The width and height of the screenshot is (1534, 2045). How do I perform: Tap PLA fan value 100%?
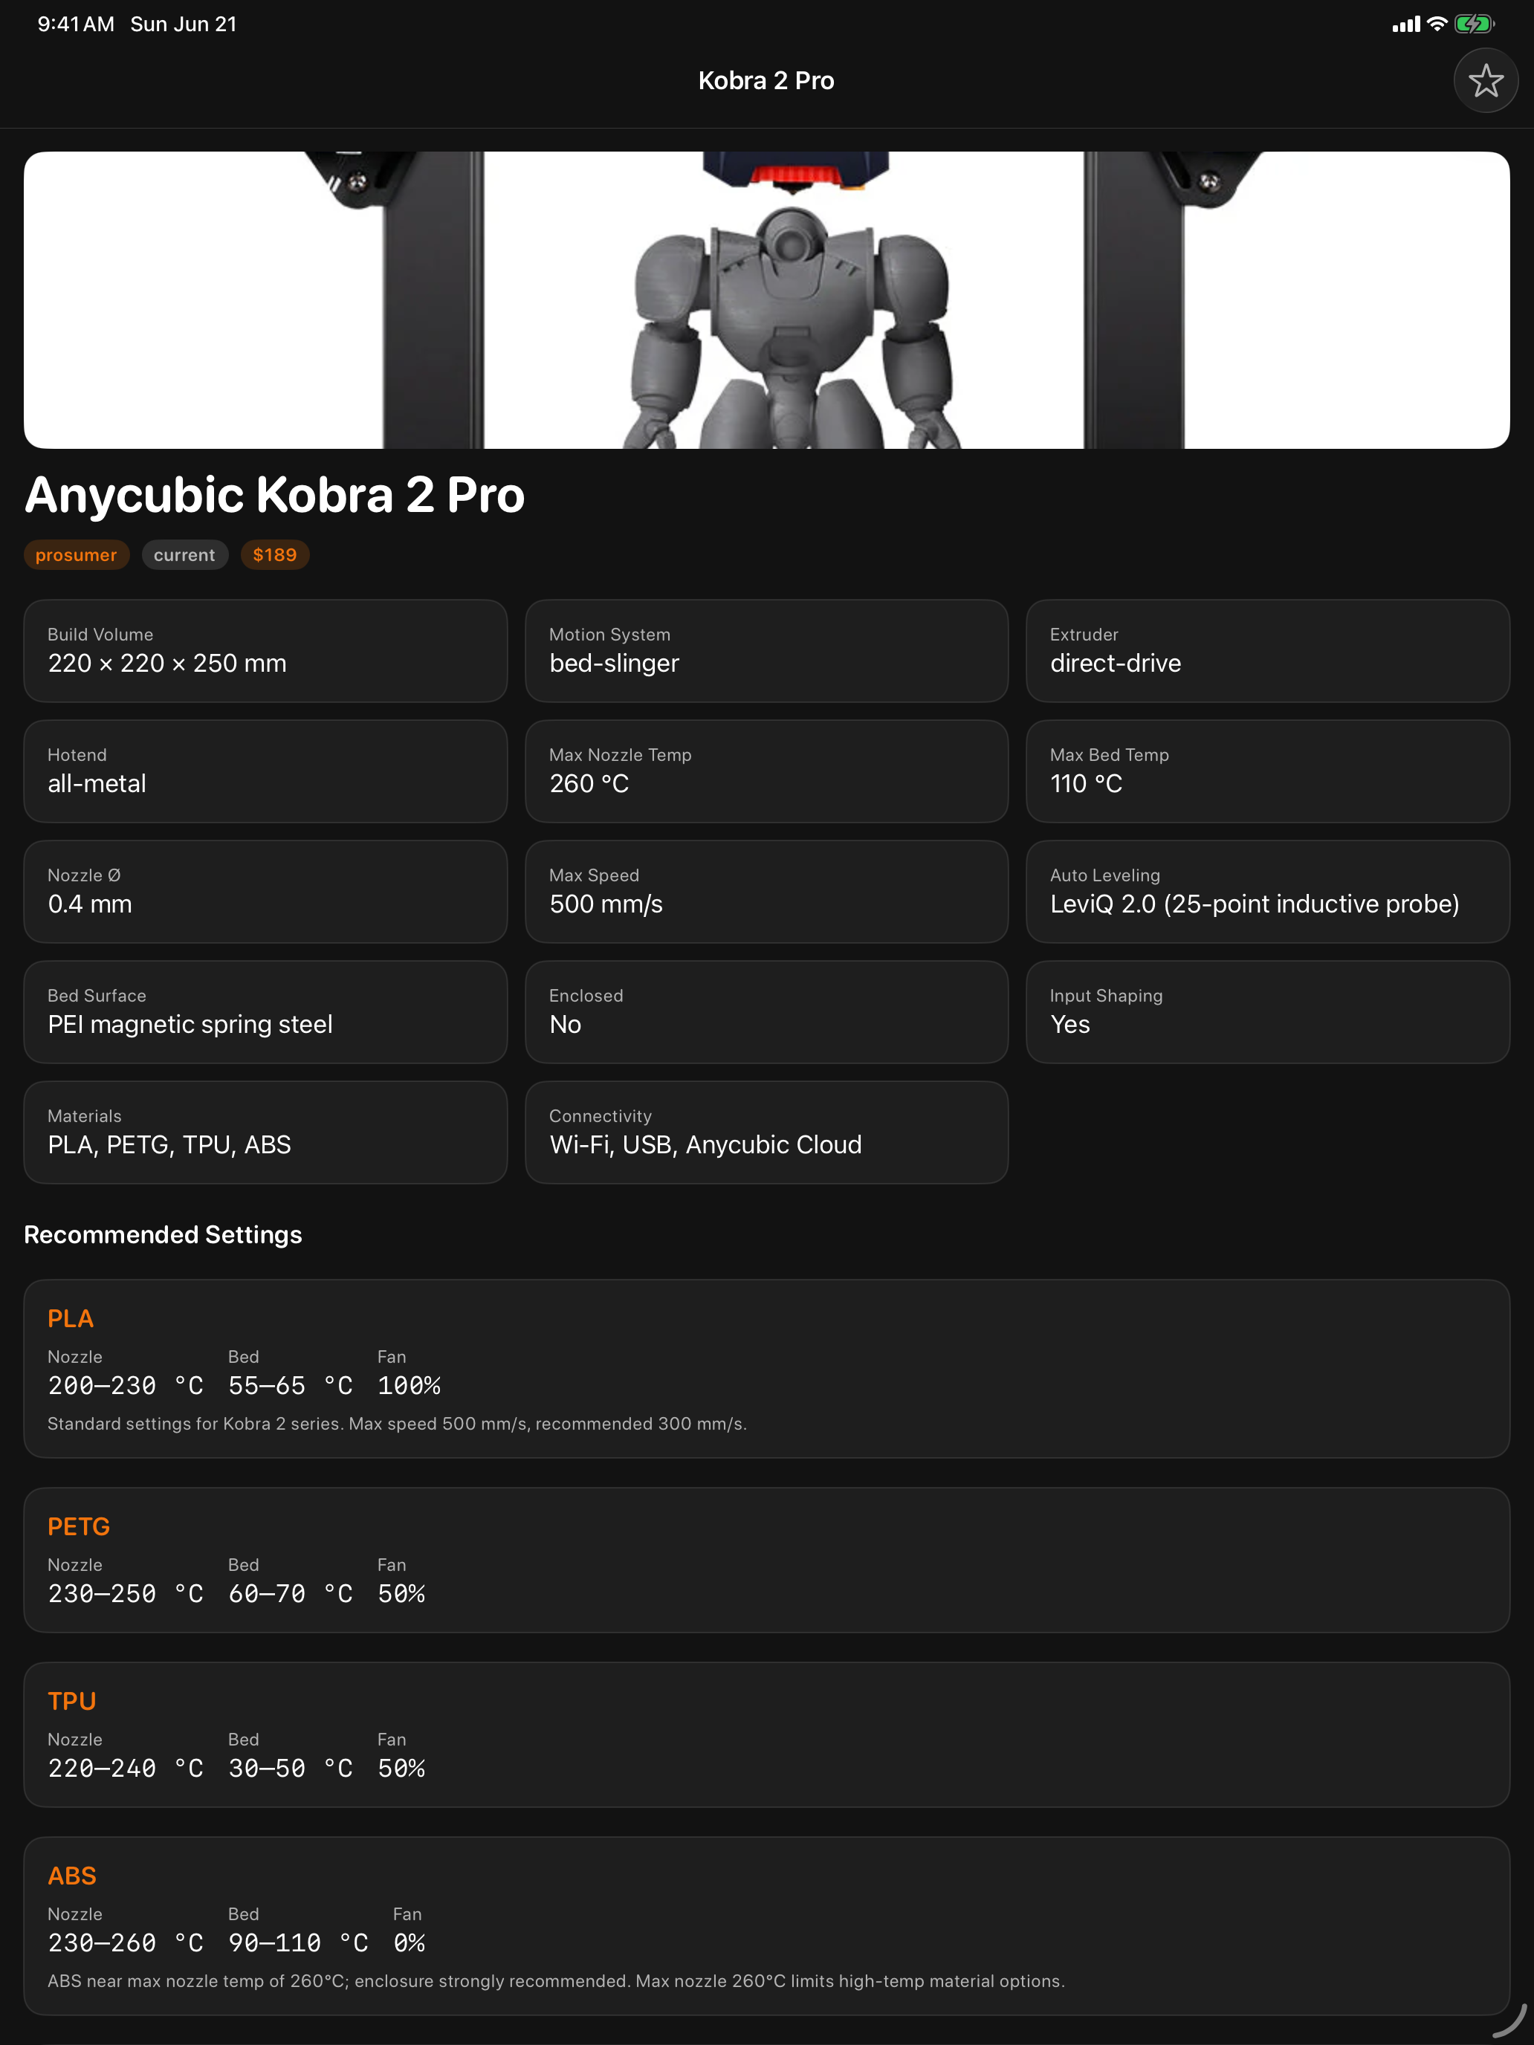tap(409, 1385)
